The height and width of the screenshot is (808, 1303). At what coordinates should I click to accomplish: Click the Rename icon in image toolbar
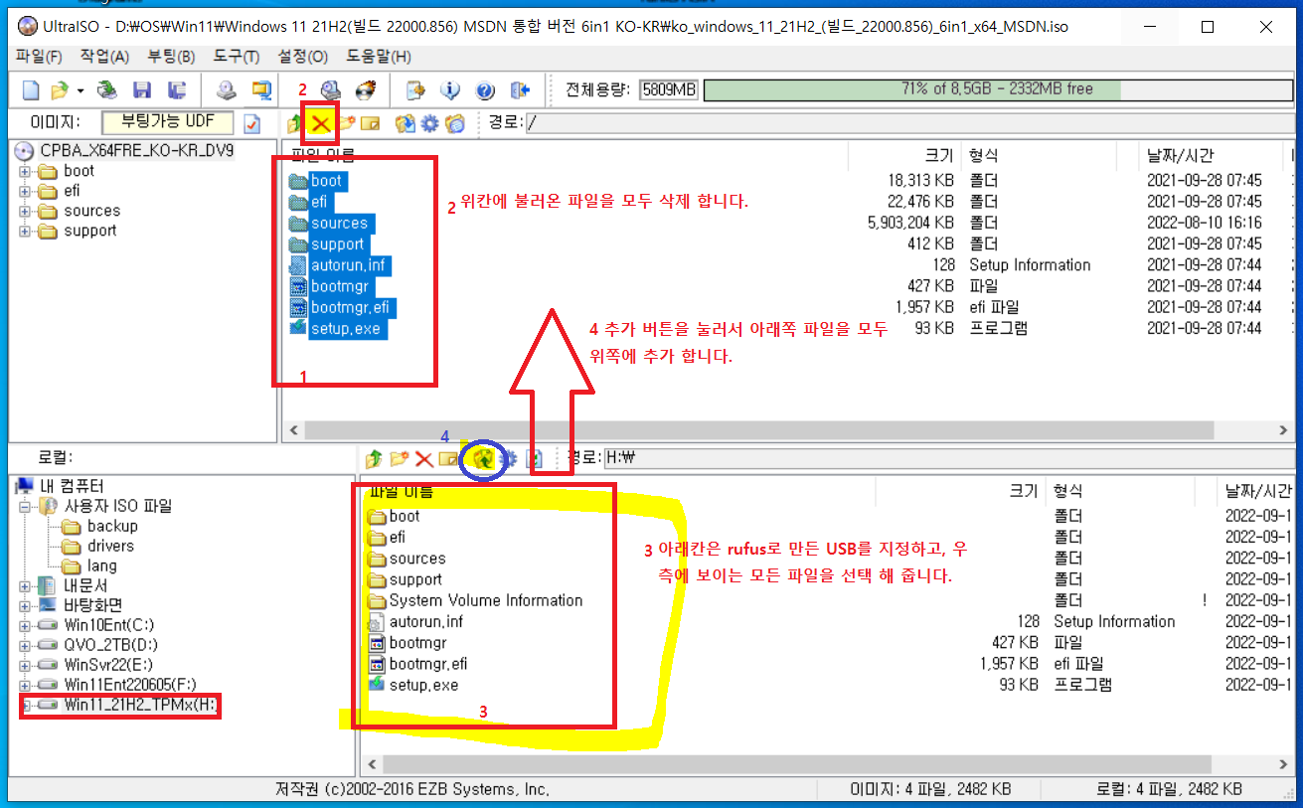(371, 124)
